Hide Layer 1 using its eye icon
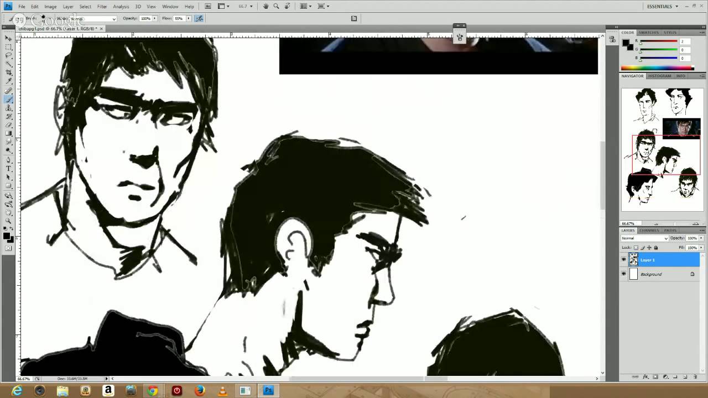This screenshot has width=708, height=398. click(624, 260)
